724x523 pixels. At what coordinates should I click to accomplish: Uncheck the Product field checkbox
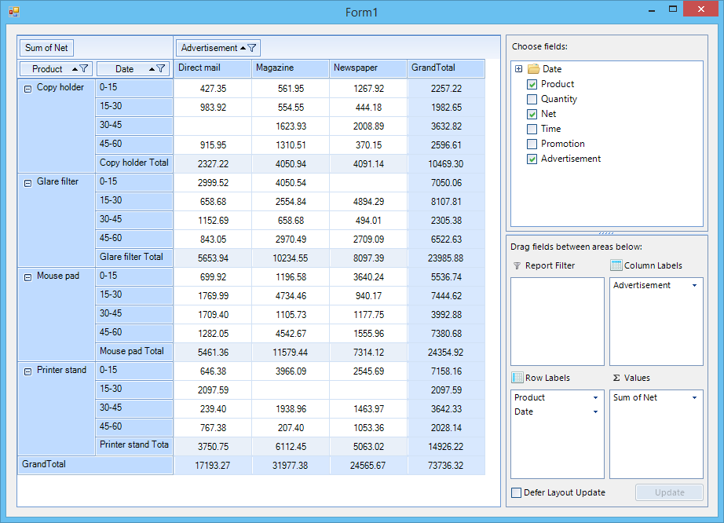point(532,84)
